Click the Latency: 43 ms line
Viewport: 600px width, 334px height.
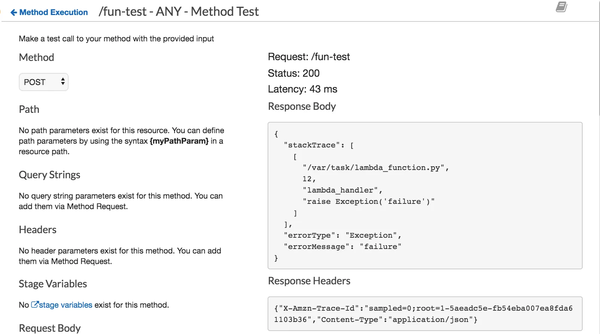point(302,89)
